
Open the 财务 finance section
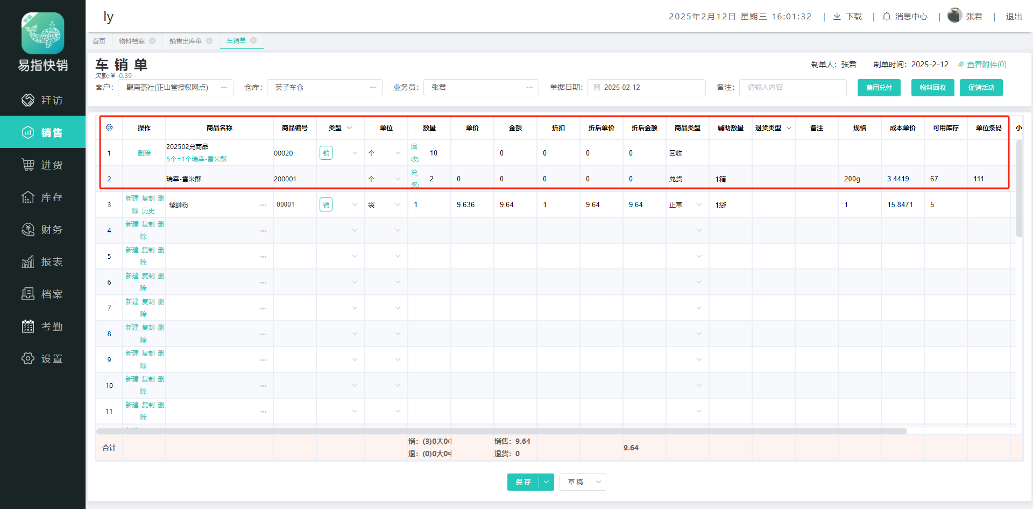coord(43,229)
